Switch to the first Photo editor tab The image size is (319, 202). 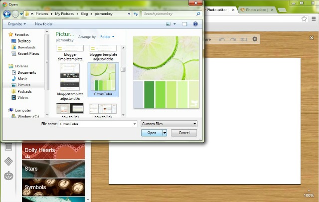(217, 10)
